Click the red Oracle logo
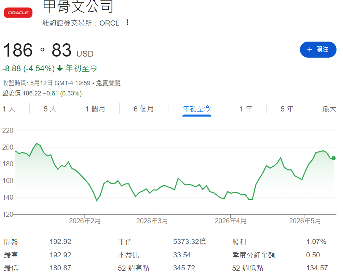Viewport: 343px width, 272px height. tap(18, 13)
